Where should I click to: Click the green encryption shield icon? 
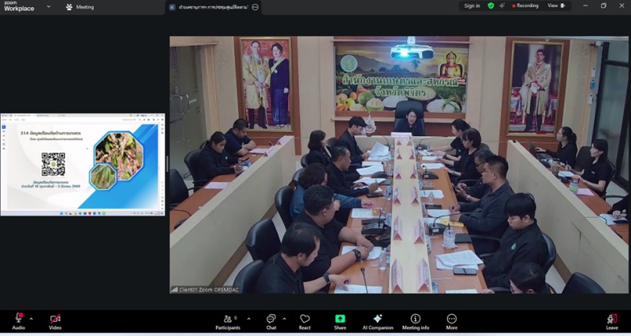(x=491, y=6)
